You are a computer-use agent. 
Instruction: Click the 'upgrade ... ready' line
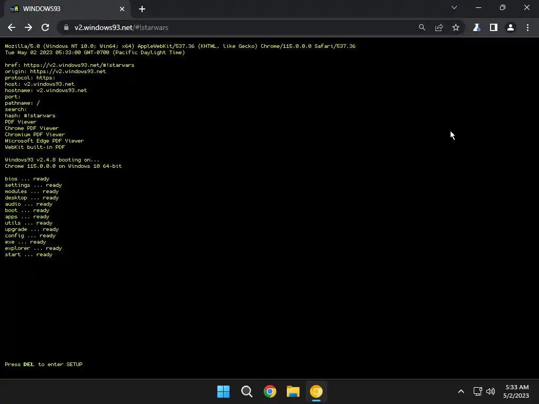(32, 229)
